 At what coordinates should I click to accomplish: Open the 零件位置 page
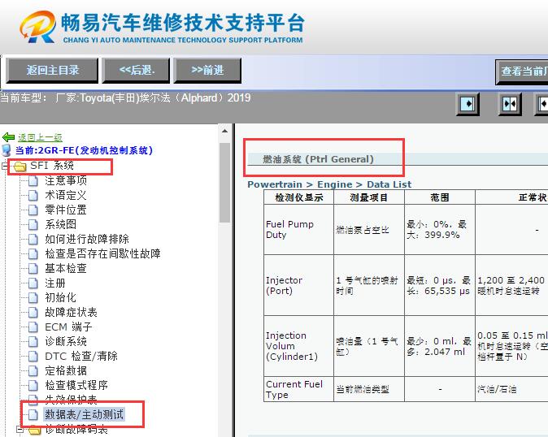point(66,210)
